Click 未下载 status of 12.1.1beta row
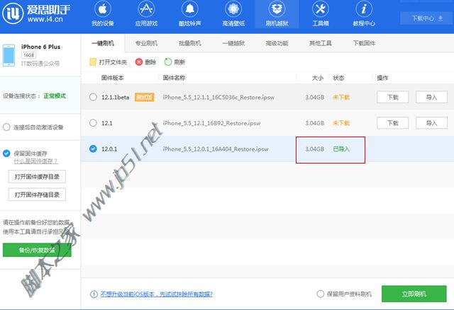 click(341, 97)
